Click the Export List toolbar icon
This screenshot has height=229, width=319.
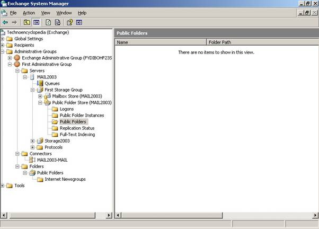(57, 22)
